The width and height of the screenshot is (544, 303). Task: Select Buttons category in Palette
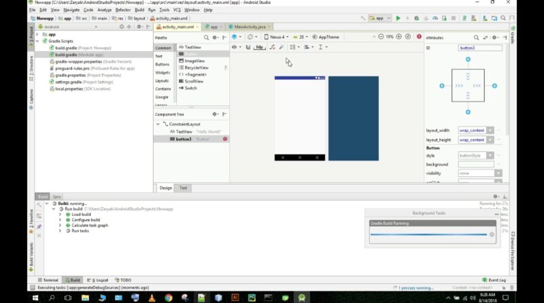click(163, 64)
